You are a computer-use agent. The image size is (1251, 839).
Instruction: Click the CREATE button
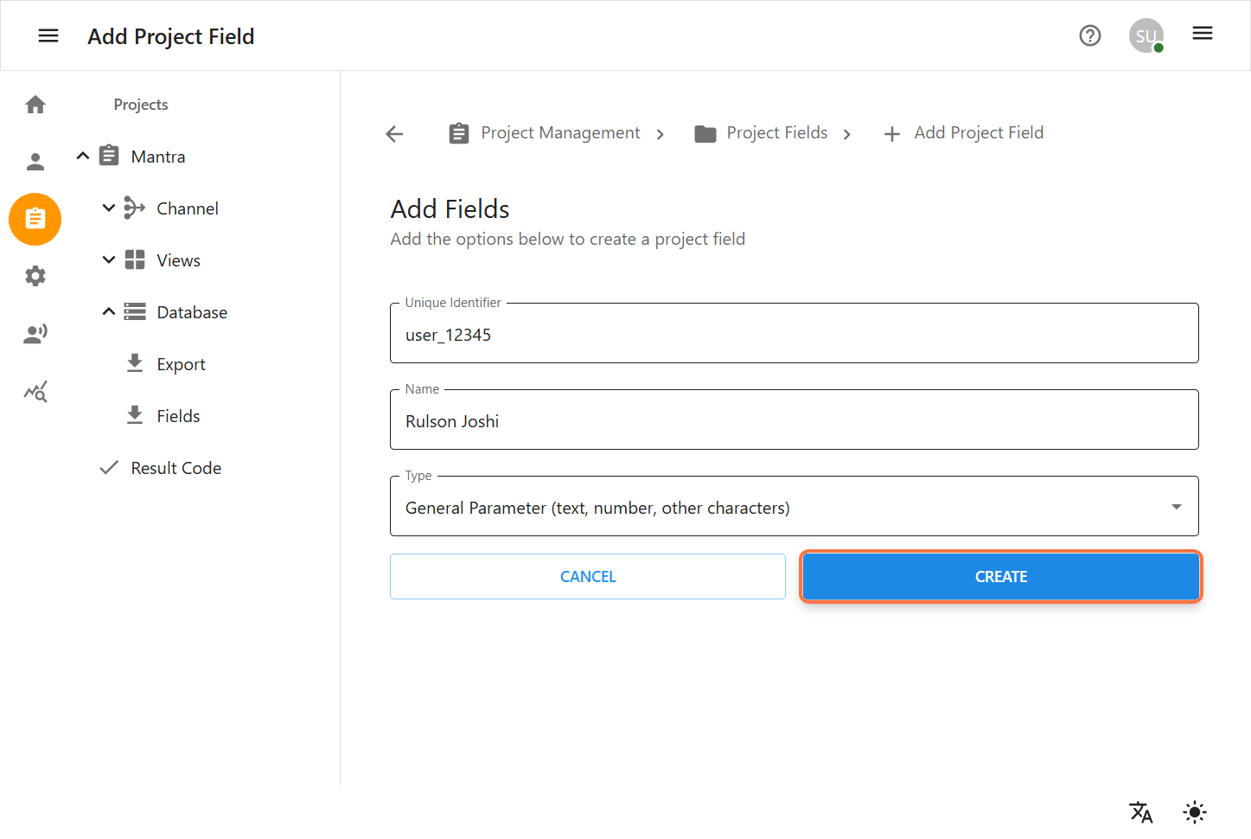[x=1000, y=576]
